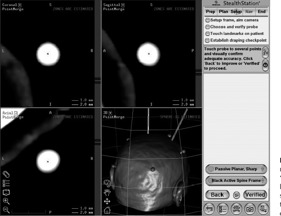Click the magnifier minus zoom-out icon
This screenshot has height=216, width=281.
(6, 210)
